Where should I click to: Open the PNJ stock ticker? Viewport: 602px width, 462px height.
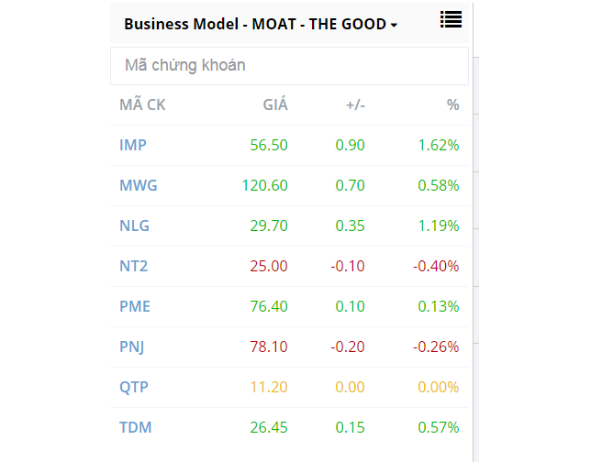[133, 346]
